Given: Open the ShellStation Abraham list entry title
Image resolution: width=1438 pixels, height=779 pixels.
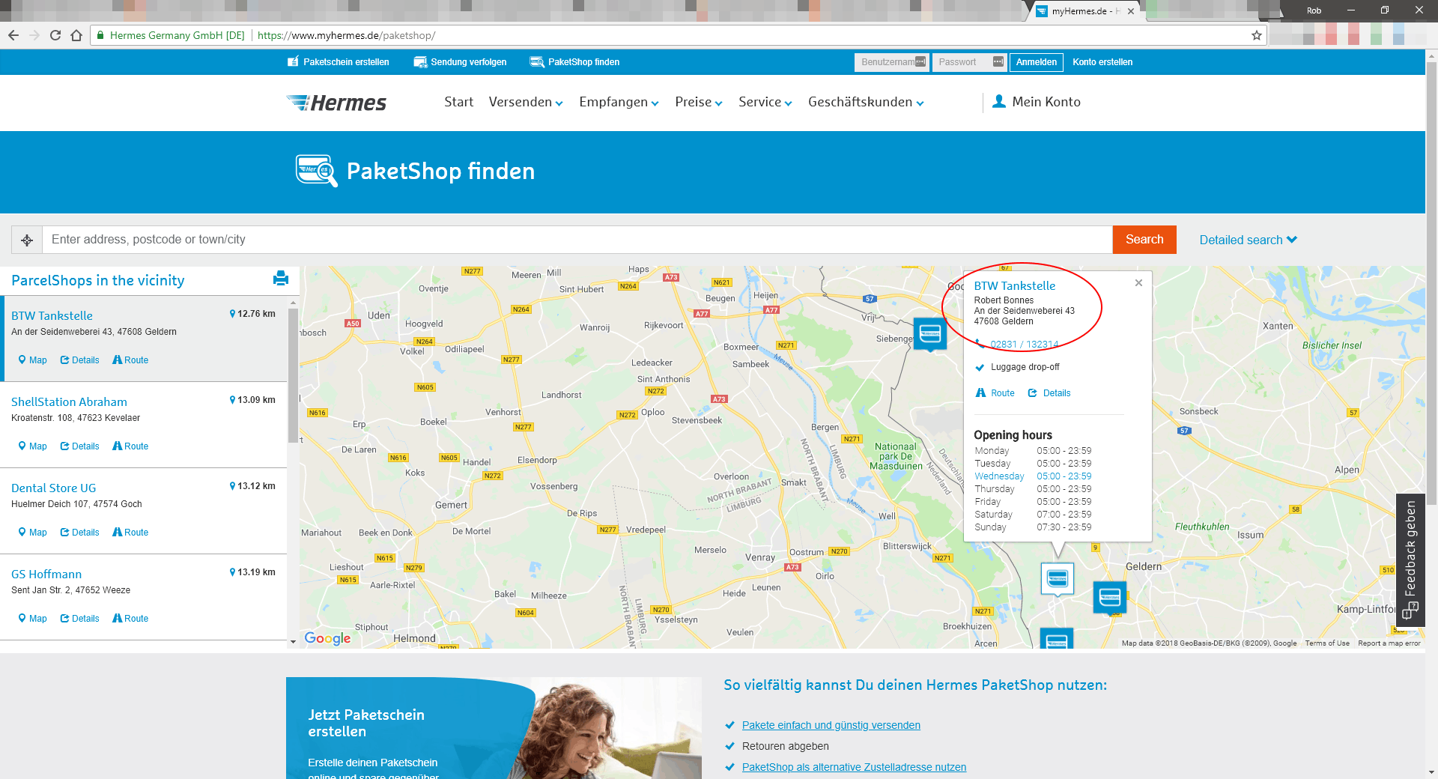Looking at the screenshot, I should pyautogui.click(x=69, y=402).
